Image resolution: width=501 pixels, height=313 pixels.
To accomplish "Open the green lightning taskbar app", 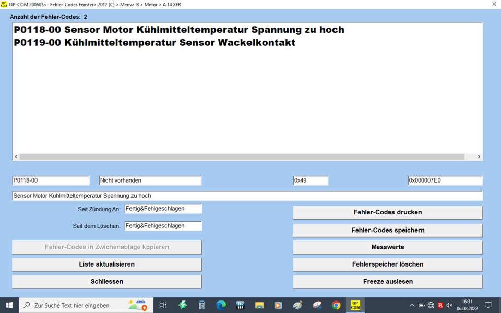I will coord(183,305).
